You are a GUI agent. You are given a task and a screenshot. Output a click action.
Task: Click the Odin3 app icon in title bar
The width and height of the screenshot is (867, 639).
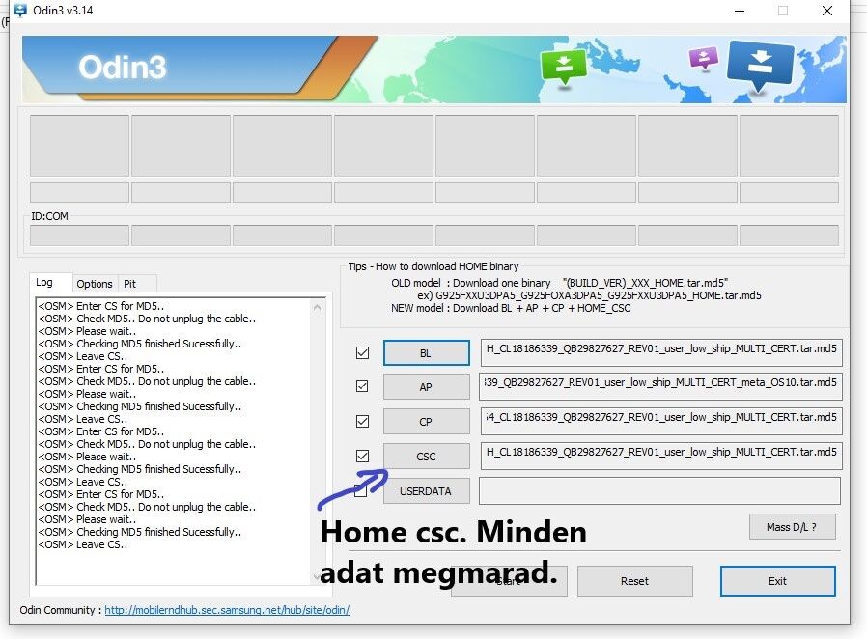pos(20,11)
